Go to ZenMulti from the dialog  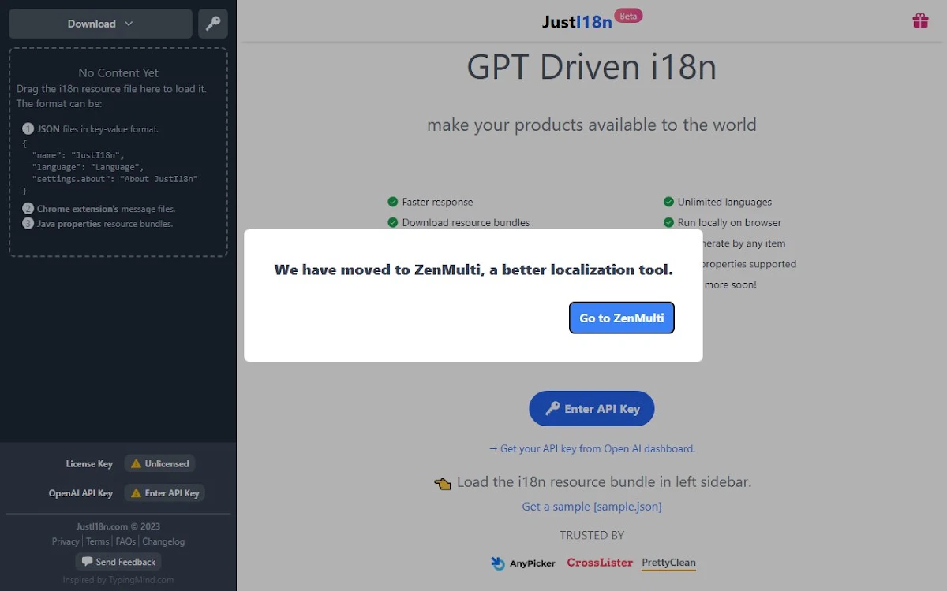click(x=622, y=318)
